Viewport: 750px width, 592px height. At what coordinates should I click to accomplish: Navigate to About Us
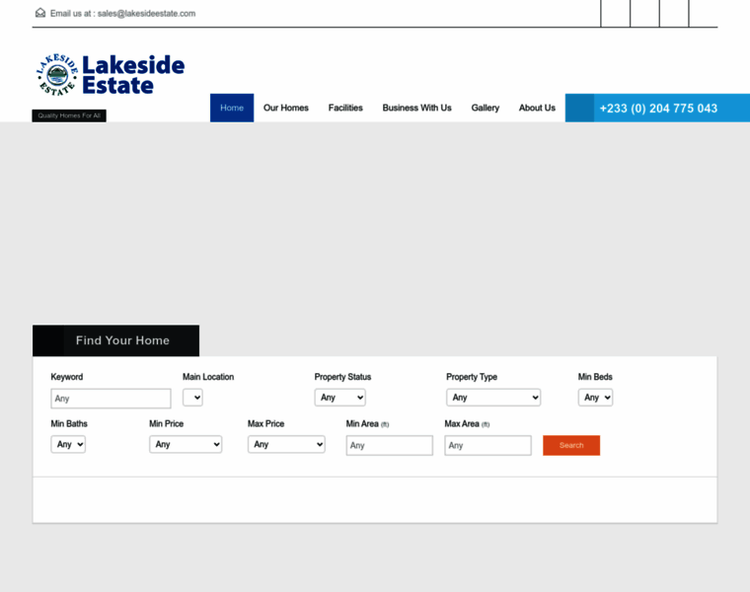tap(537, 108)
